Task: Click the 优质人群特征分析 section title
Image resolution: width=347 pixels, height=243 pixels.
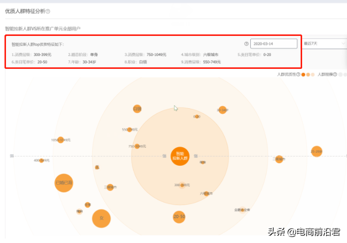Action: (x=25, y=11)
